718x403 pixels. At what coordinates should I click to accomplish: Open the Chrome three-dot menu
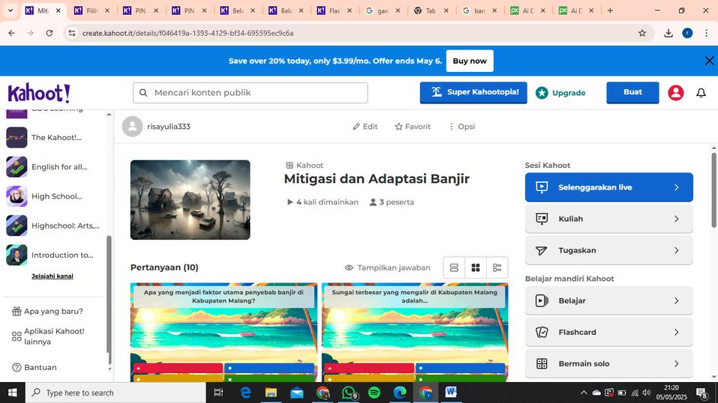tap(706, 33)
